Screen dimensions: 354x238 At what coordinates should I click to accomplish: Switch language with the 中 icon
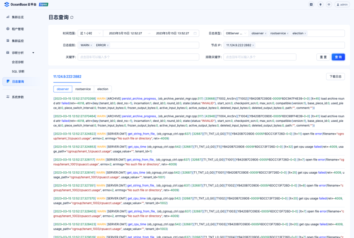coord(329,5)
